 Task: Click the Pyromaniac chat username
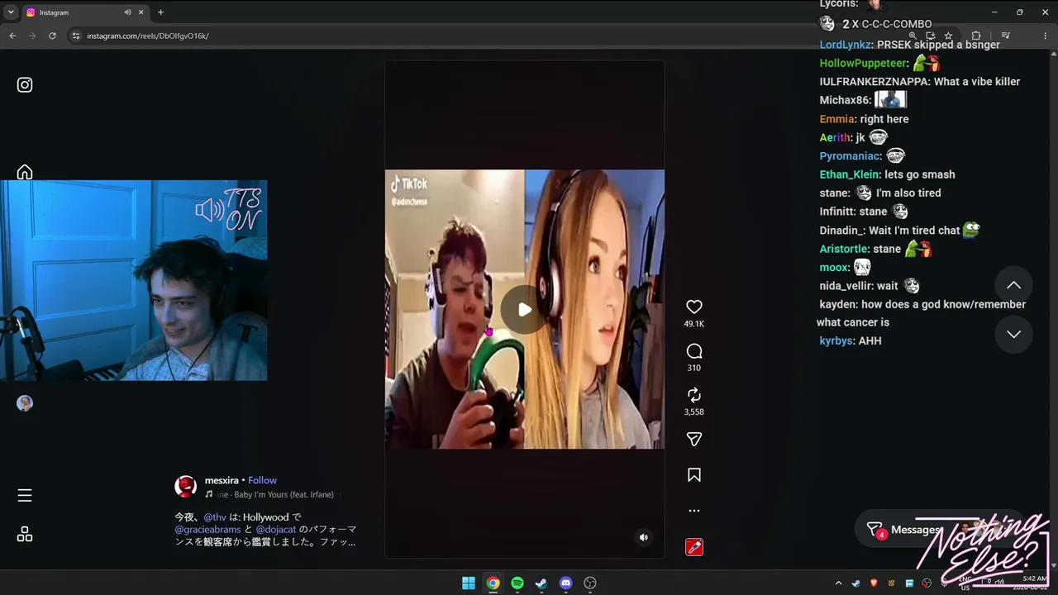coord(851,156)
